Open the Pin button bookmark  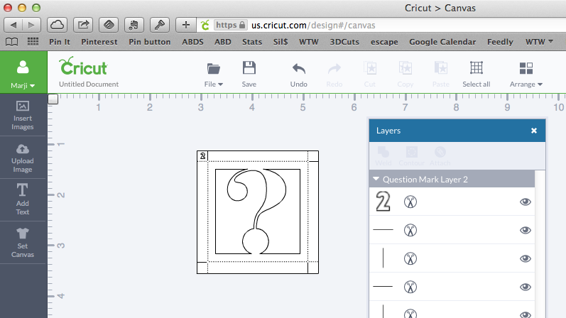tap(149, 42)
